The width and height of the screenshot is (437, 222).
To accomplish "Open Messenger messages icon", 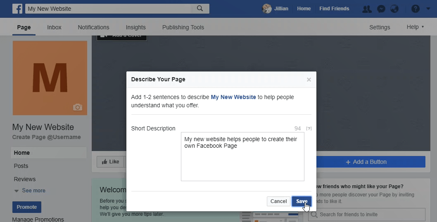I will pos(381,9).
